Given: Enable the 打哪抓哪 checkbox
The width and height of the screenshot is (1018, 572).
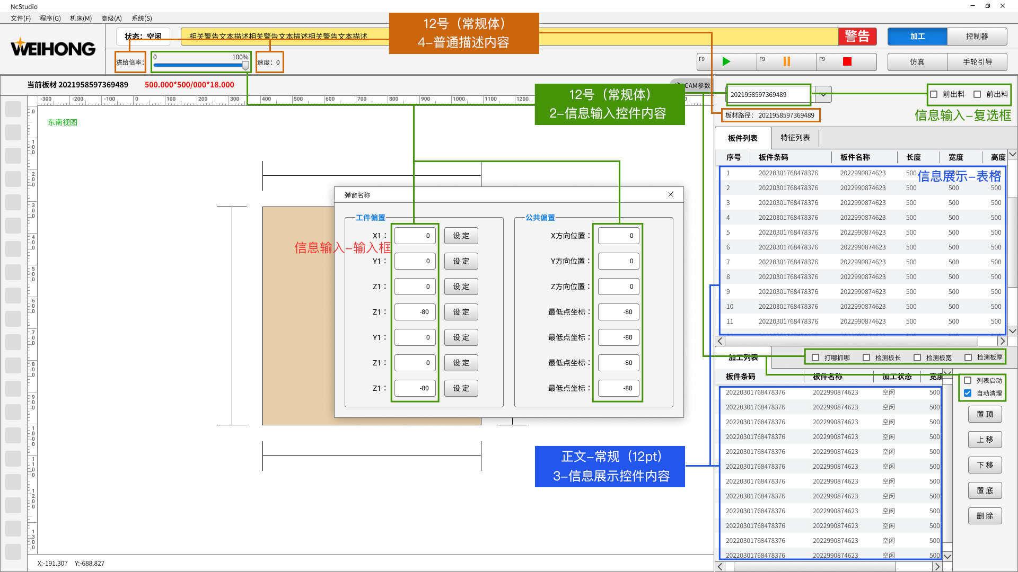Looking at the screenshot, I should (x=815, y=358).
